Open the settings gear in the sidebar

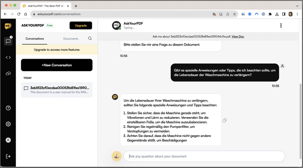[8, 124]
